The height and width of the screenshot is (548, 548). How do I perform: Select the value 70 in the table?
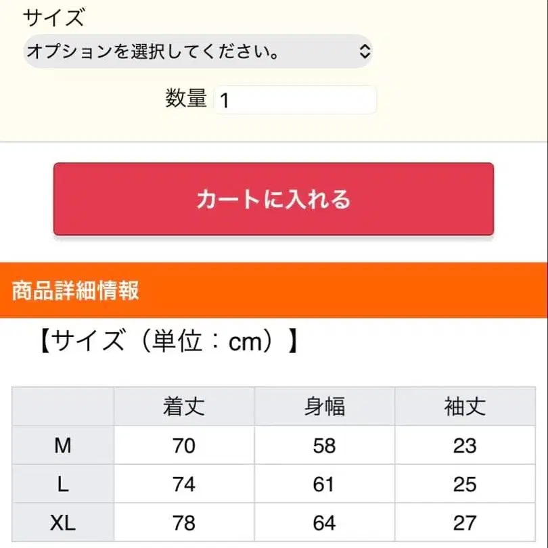(184, 446)
